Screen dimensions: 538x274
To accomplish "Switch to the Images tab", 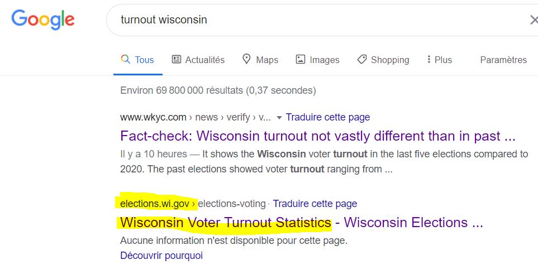I will [317, 60].
